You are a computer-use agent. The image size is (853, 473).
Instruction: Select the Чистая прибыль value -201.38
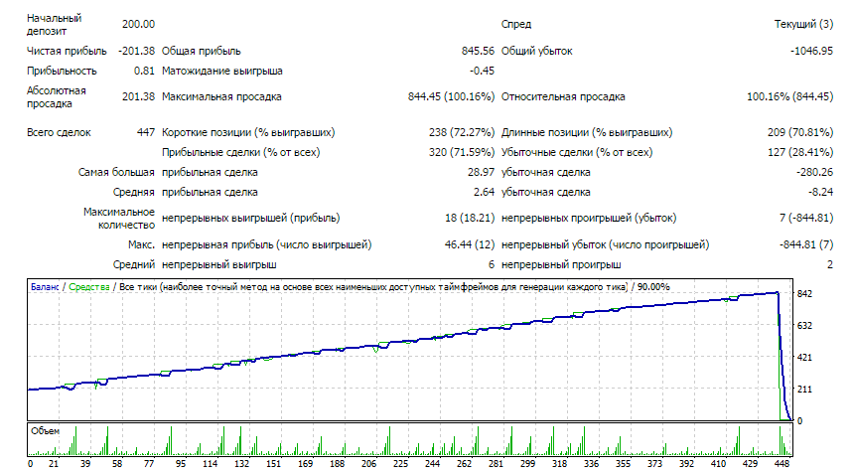pyautogui.click(x=135, y=51)
